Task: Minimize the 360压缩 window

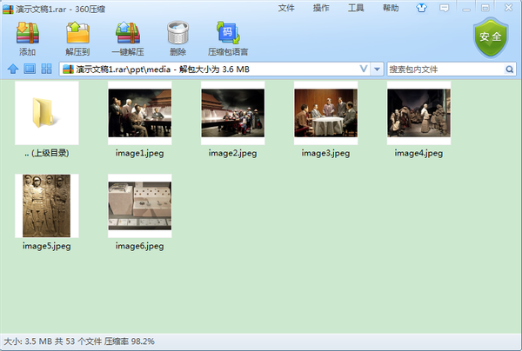Action: tap(466, 8)
